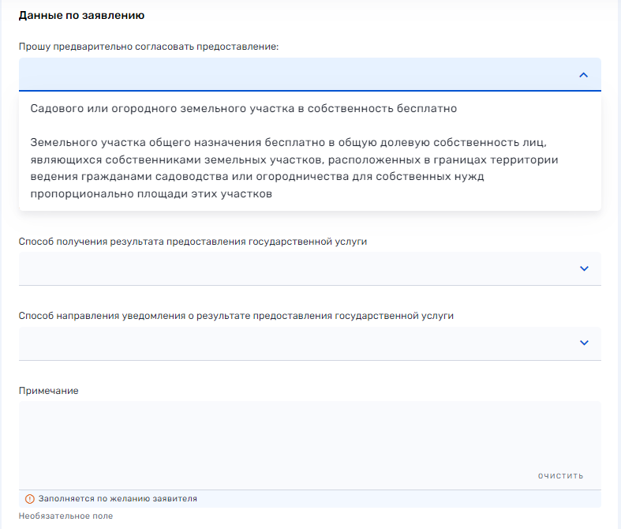This screenshot has width=621, height=529.
Task: Click the 'Способ направления уведомления о результате' label
Action: 236,316
